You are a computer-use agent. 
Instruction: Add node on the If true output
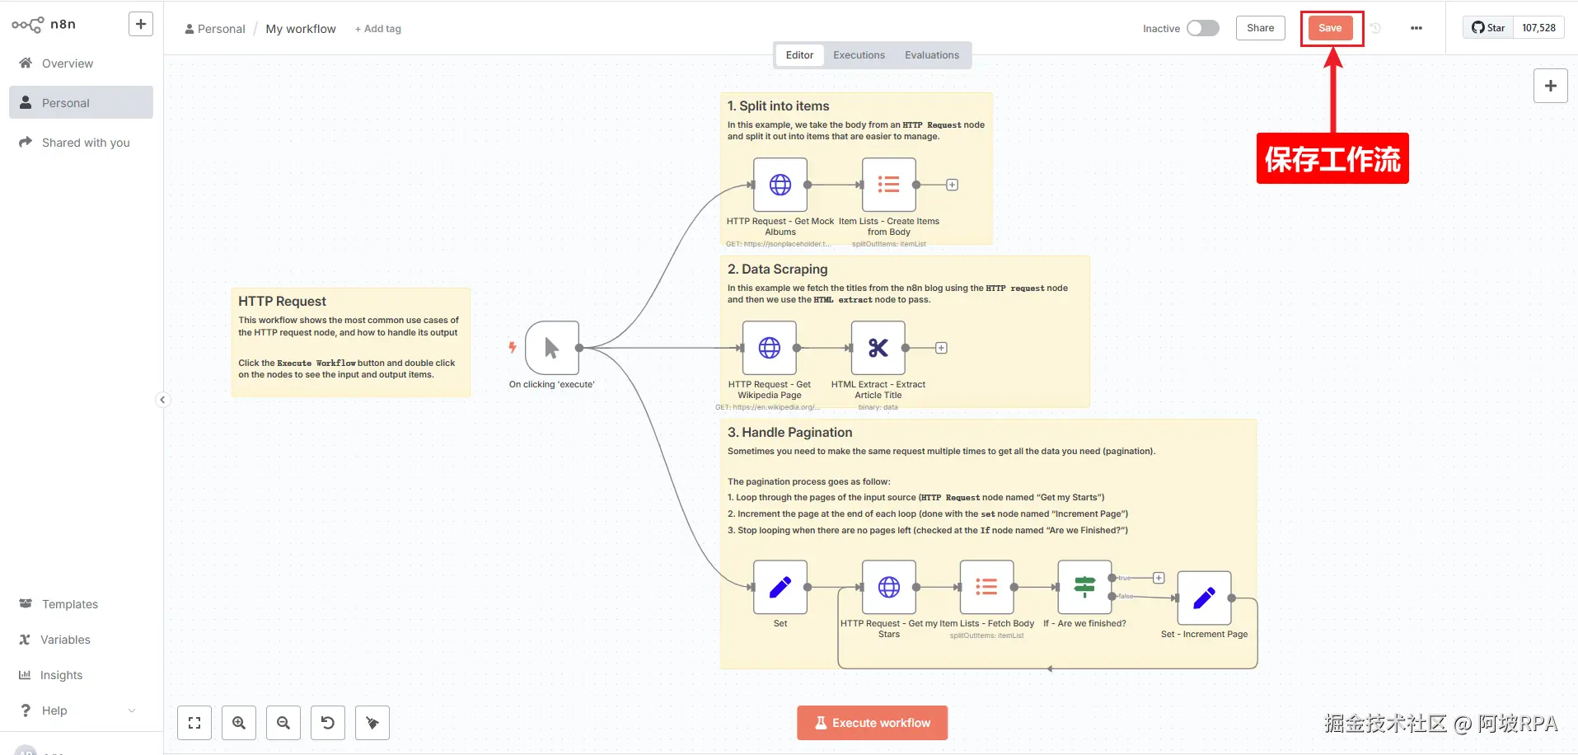tap(1159, 578)
